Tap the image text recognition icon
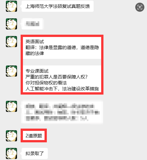Image resolution: width=147 pixels, height=160 pixels. [x=140, y=7]
